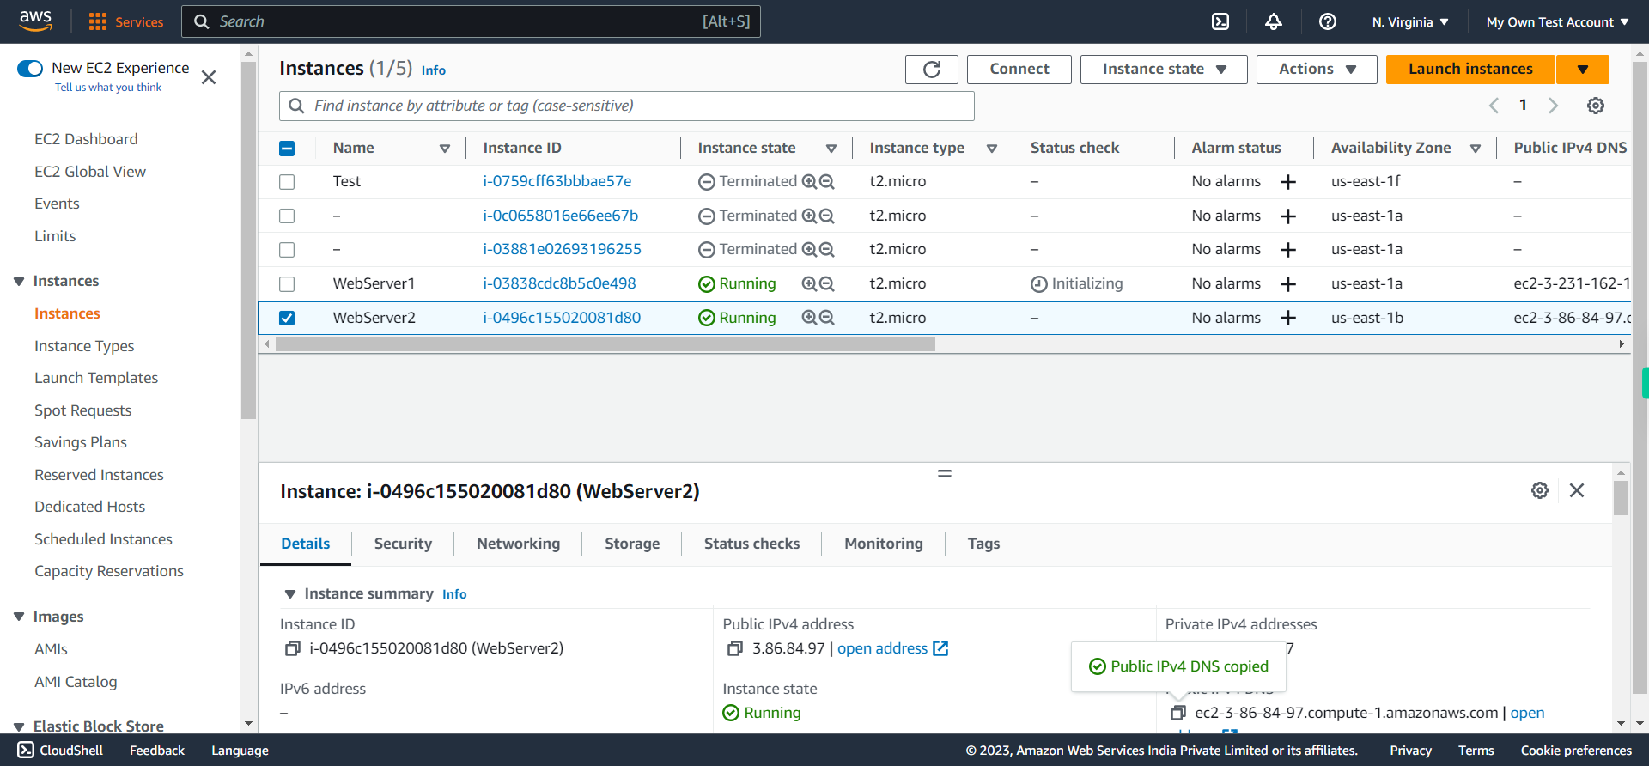Switch to the Storage tab

pos(632,544)
